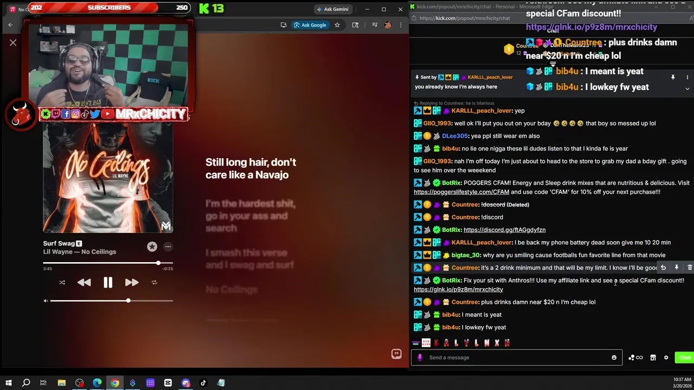Open chat settings gear
Viewport: 694px width, 390px height.
coord(666,357)
